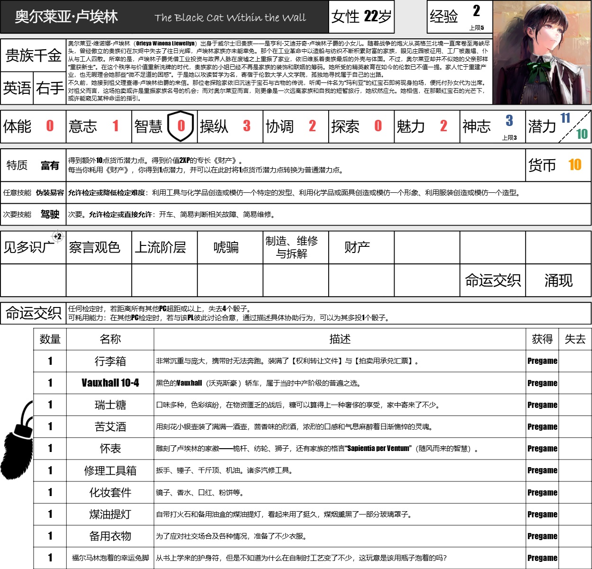Click the 经验 value field
Screen dimensions: 592x569
pos(476,11)
